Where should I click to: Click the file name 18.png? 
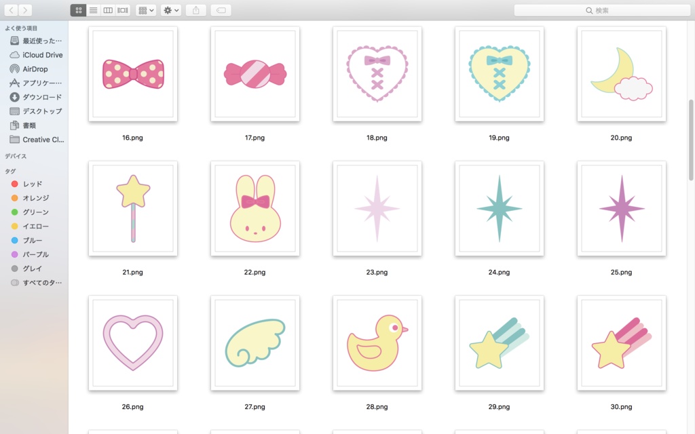tap(377, 138)
